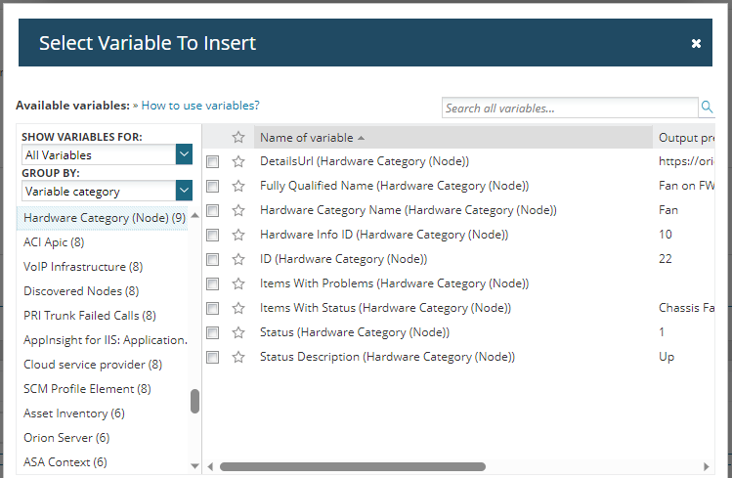The height and width of the screenshot is (478, 732).
Task: Tick the checkbox for ID variable
Action: pyautogui.click(x=212, y=259)
